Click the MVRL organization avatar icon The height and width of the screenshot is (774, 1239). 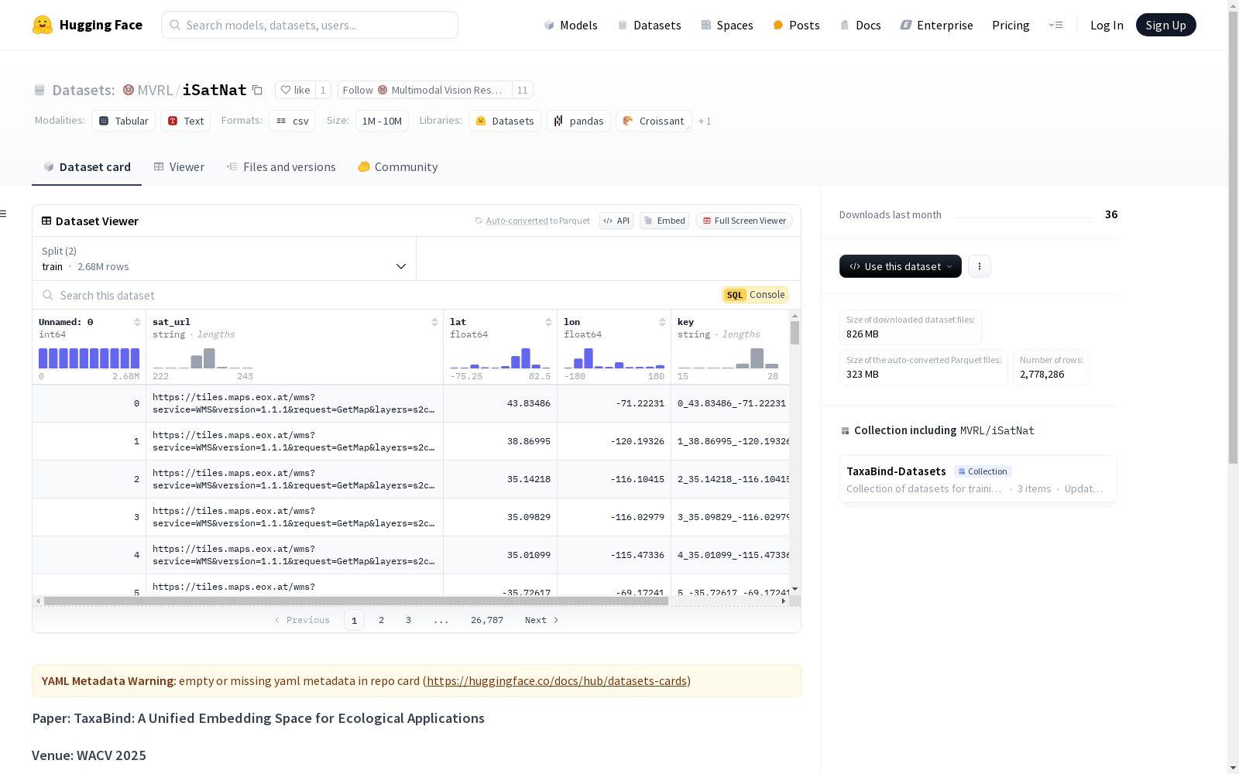(x=129, y=90)
